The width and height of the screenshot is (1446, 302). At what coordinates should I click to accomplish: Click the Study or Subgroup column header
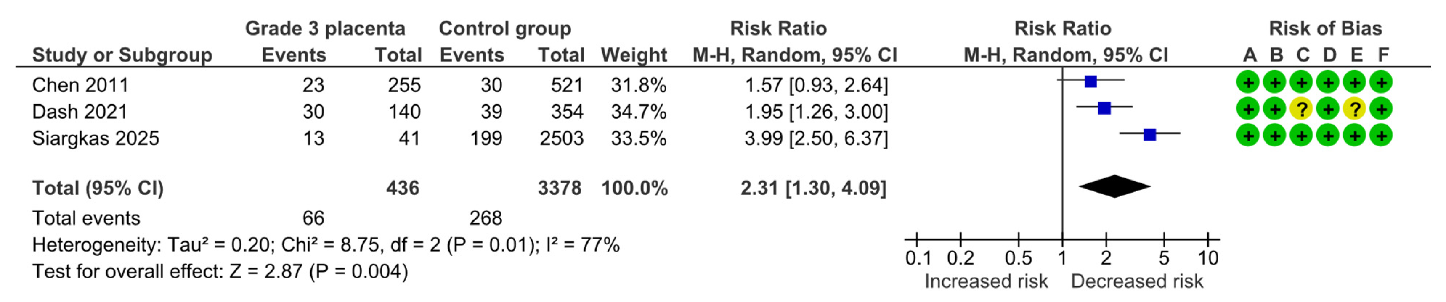coord(122,55)
